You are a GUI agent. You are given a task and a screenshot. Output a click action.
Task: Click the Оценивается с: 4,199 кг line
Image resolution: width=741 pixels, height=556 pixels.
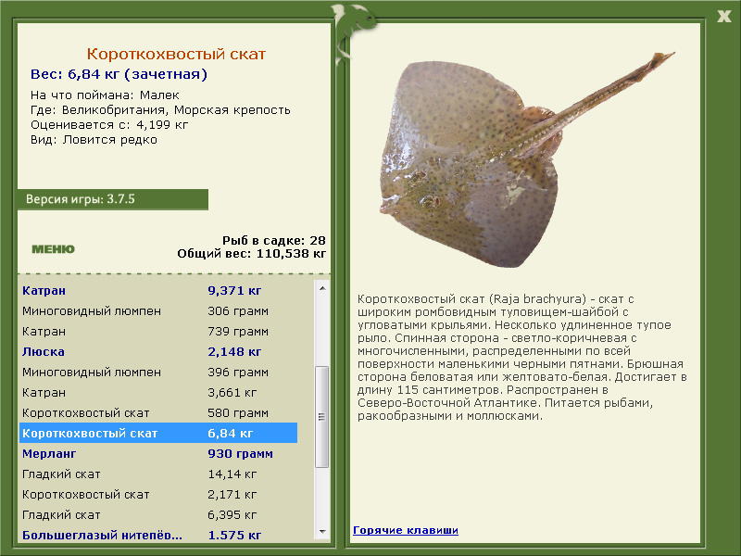click(109, 125)
